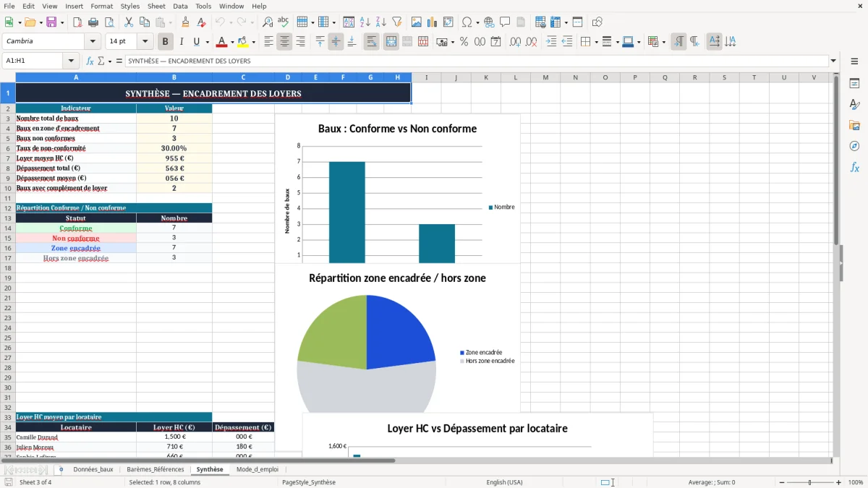This screenshot has height=488, width=868.
Task: Insert a special character (Omega icon)
Action: point(467,22)
